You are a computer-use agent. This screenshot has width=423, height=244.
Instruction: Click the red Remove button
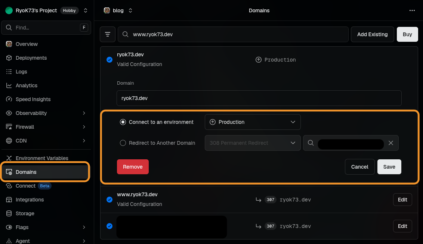point(133,167)
